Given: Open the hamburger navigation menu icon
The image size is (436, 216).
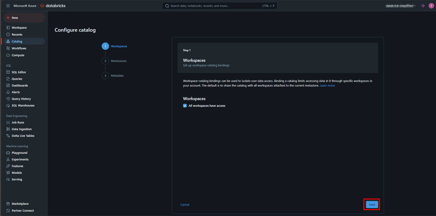Looking at the screenshot, I should [x=8, y=6].
